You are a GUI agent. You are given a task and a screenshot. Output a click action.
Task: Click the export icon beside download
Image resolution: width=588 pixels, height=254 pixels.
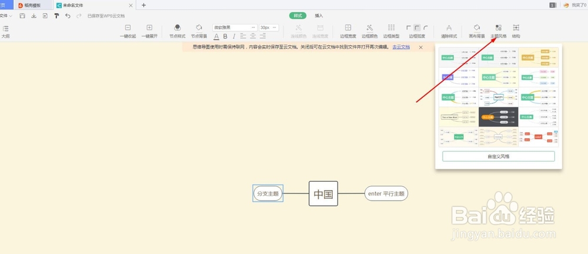[x=45, y=16]
